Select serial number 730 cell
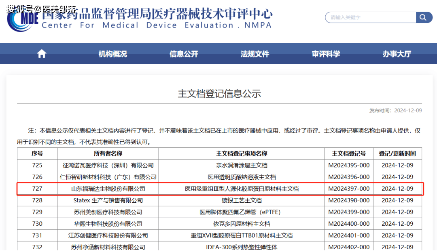The height and width of the screenshot is (252, 437). [x=37, y=224]
